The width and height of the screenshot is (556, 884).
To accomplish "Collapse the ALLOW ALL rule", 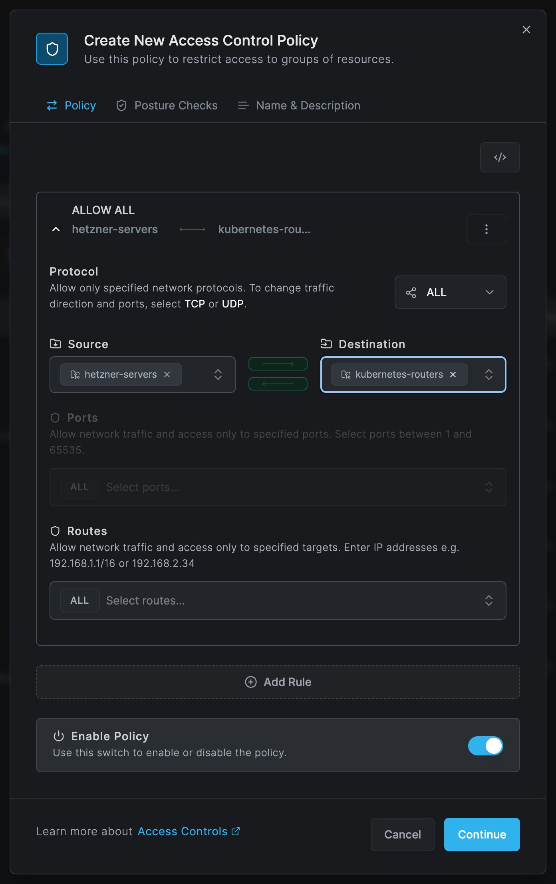I will [56, 229].
